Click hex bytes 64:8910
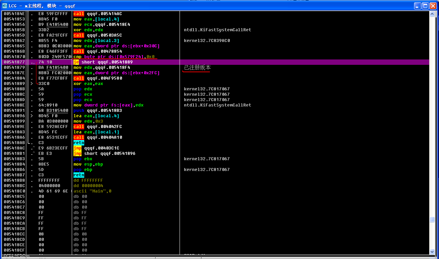The image size is (439, 259). [x=48, y=105]
